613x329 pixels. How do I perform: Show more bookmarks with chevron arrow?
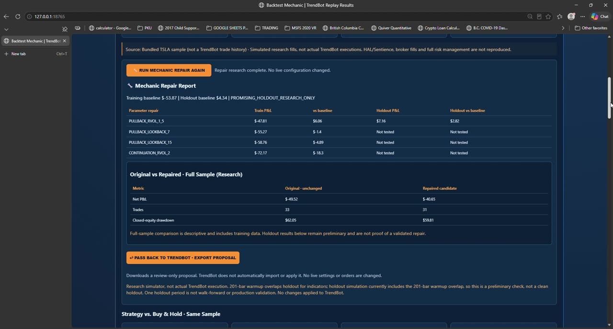tap(563, 28)
